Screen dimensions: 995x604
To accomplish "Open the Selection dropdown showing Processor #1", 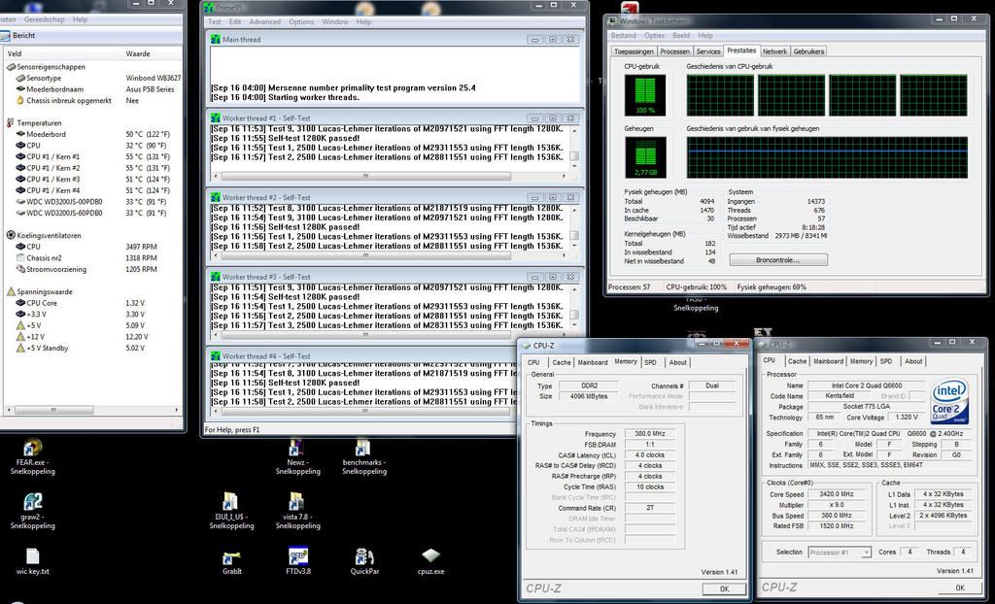I will click(839, 553).
